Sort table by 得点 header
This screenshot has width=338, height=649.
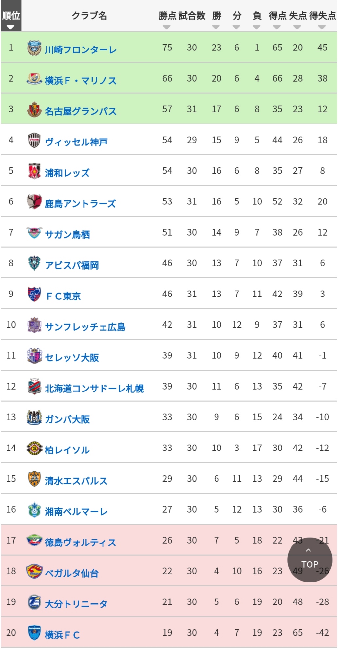[x=277, y=16]
